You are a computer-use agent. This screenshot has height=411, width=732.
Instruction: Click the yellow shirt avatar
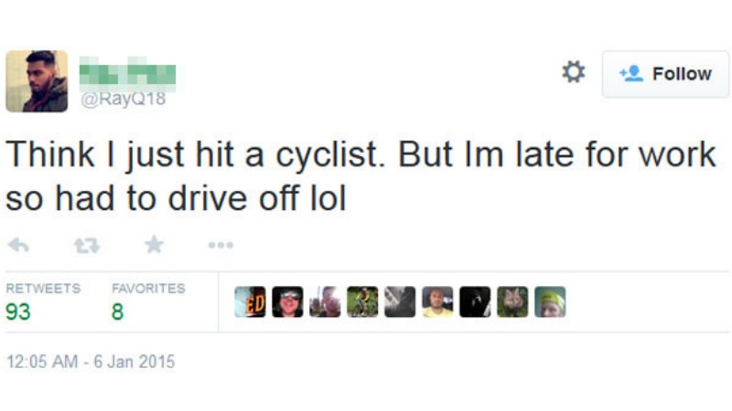(437, 302)
